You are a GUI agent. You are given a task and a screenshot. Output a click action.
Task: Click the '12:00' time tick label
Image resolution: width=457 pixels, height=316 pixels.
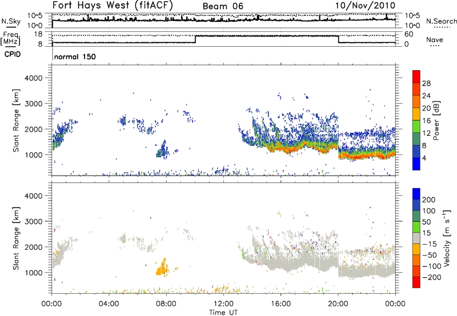coord(223,304)
